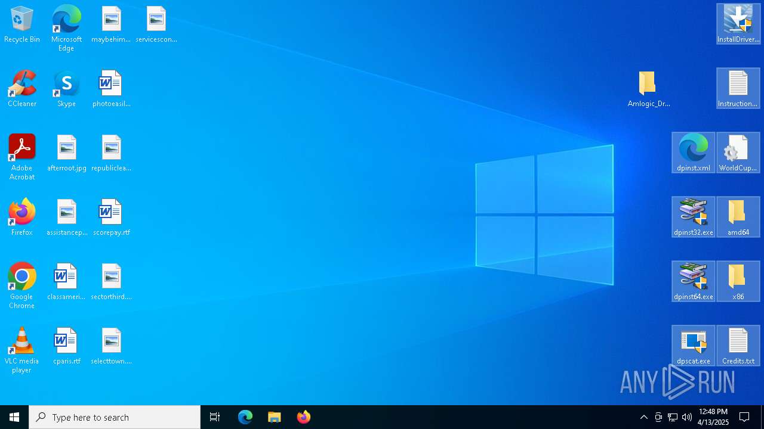Launch Firefox from the taskbar

point(304,417)
